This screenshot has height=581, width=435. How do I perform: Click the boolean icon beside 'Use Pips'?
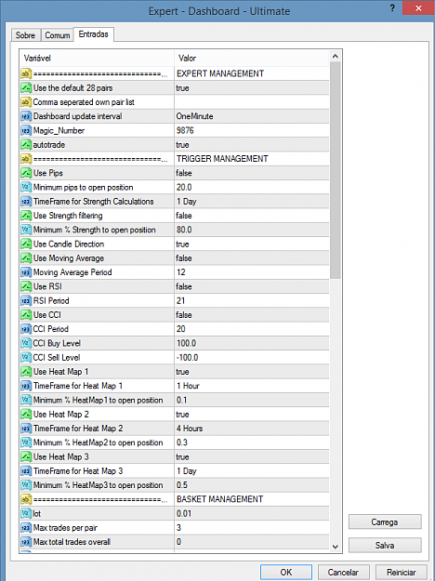pyautogui.click(x=26, y=173)
